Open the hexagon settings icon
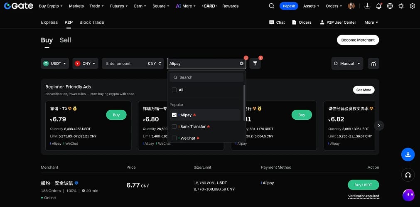This screenshot has width=420, height=207. (413, 6)
